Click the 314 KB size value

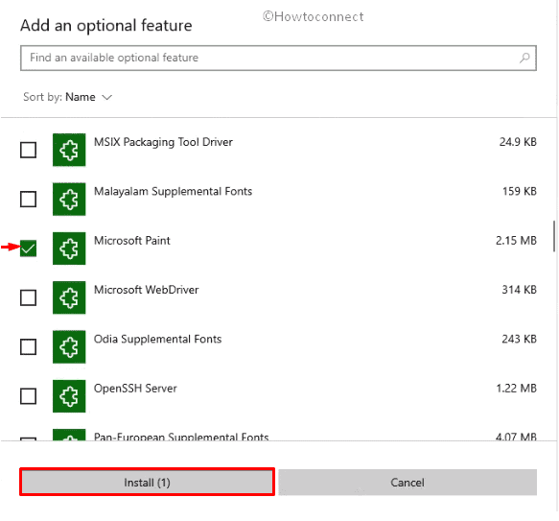pos(519,290)
